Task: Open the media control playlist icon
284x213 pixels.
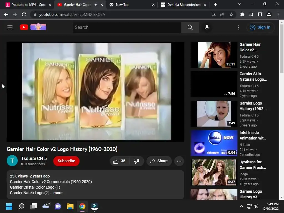Action: pyautogui.click(x=251, y=14)
